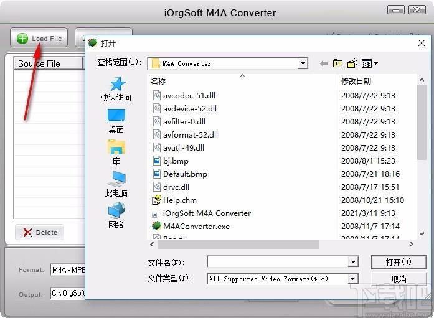
Task: Click the Default.bmp image file icon
Action: pyautogui.click(x=157, y=174)
